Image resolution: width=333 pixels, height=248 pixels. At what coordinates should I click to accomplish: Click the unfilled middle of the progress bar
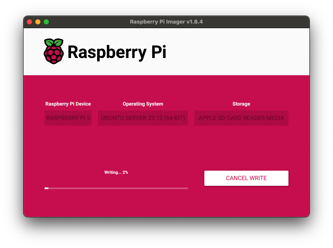pos(118,188)
